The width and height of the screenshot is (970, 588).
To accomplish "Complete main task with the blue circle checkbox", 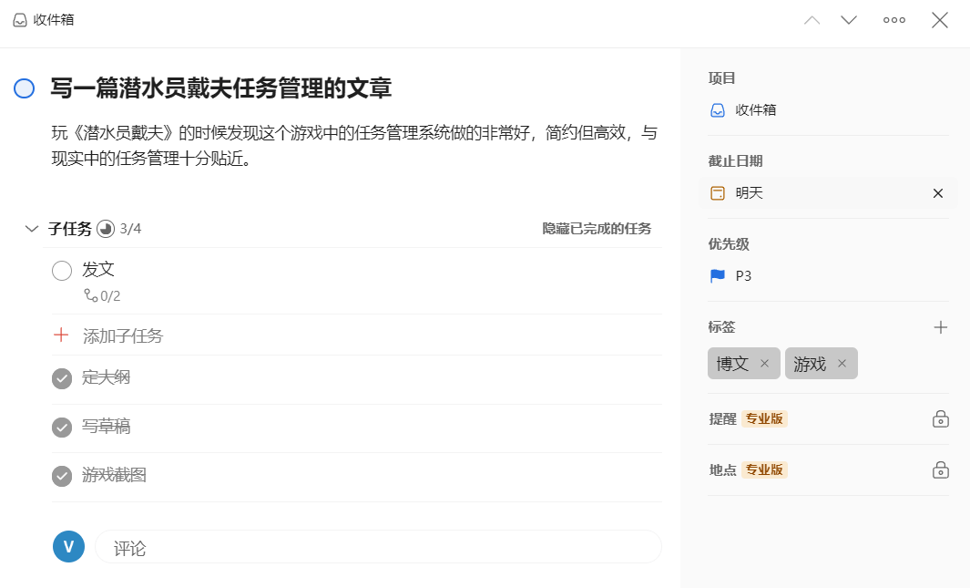I will coord(24,88).
